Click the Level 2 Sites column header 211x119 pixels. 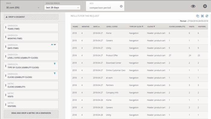(112, 26)
